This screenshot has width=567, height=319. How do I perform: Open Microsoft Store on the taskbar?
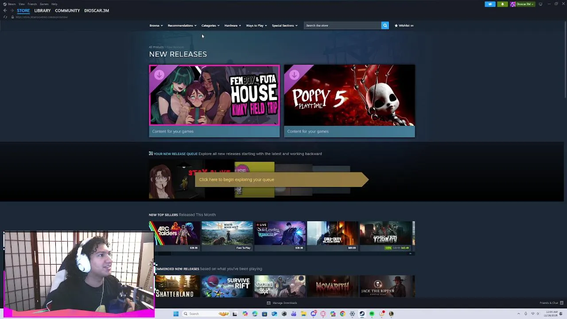tap(264, 314)
